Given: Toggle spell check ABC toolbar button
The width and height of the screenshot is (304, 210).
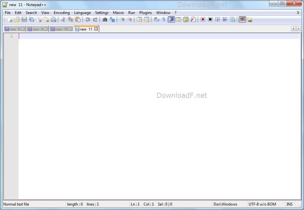Looking at the screenshot, I should (242, 19).
